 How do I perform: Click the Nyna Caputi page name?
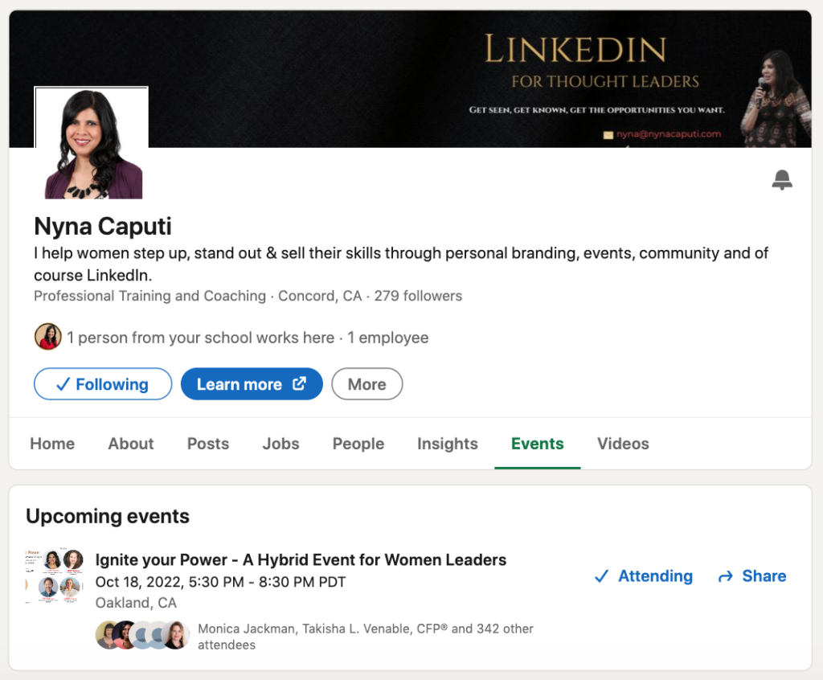[103, 227]
